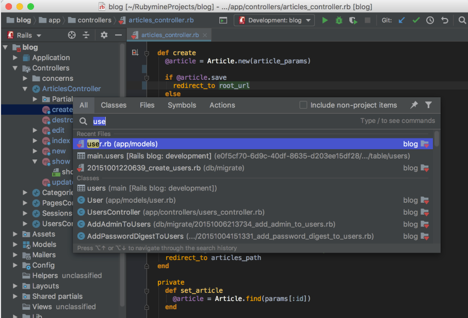Run with coverage shield icon
The width and height of the screenshot is (468, 318).
coord(353,20)
